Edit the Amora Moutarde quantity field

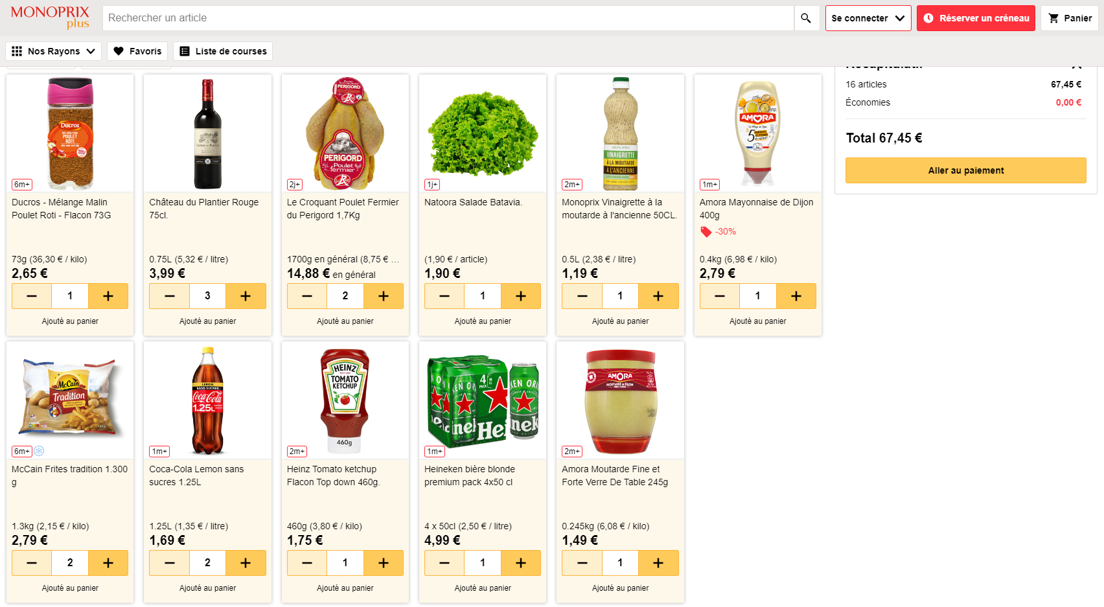620,563
